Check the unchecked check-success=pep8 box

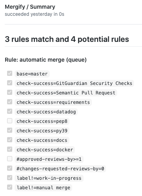point(9,121)
